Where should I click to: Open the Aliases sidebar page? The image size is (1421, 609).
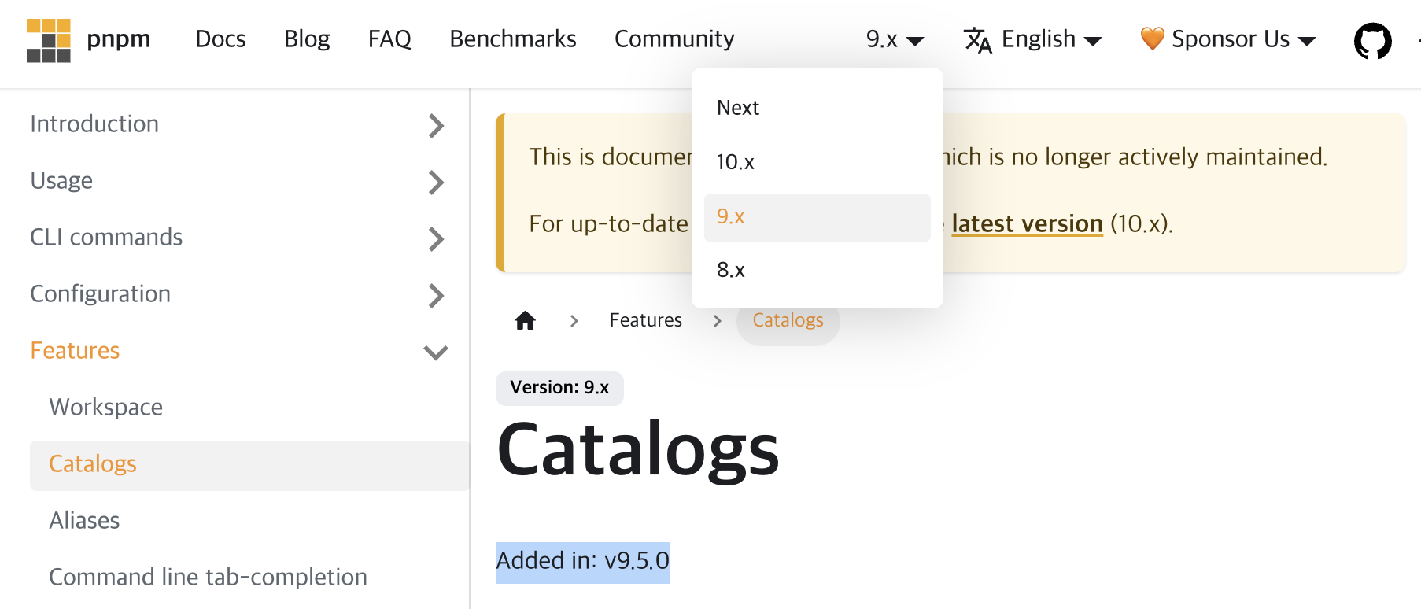click(x=84, y=521)
